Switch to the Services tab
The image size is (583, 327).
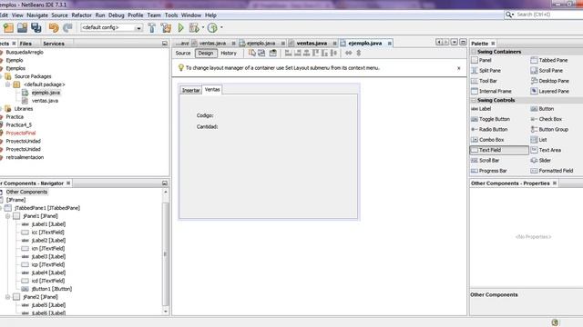tap(54, 44)
